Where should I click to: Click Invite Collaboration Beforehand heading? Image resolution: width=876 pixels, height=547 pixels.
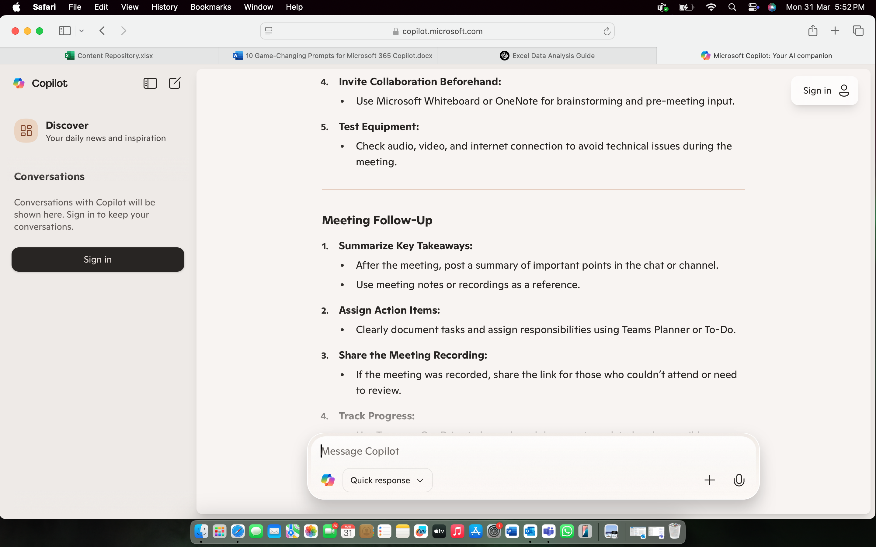point(420,82)
